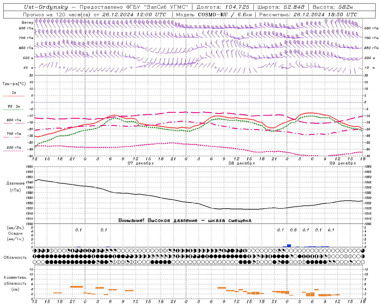Click the 29 декабря date label

(x=342, y=163)
